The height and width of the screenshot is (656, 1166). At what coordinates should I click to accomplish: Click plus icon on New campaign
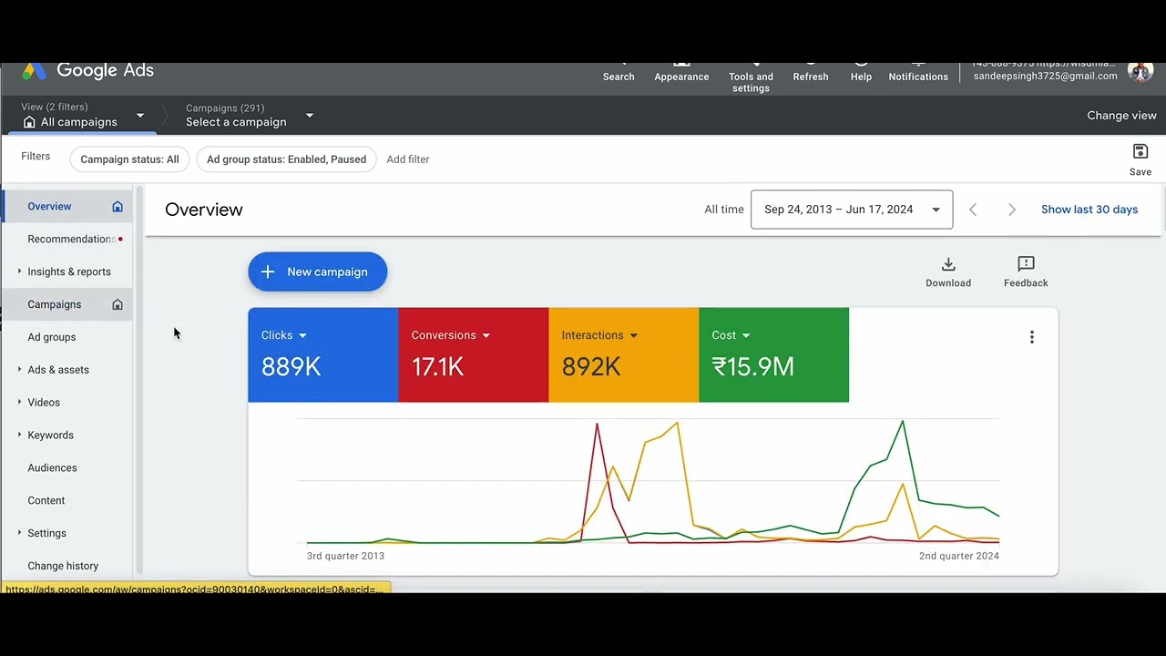(268, 272)
